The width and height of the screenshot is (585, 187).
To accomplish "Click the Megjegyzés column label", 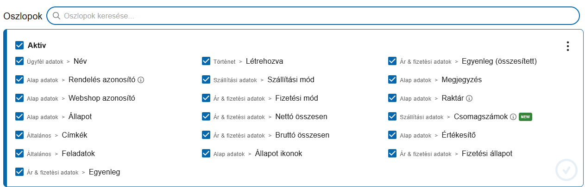I will 461,80.
